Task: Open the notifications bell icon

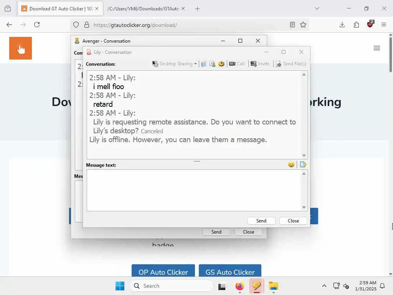Action: tap(383, 286)
